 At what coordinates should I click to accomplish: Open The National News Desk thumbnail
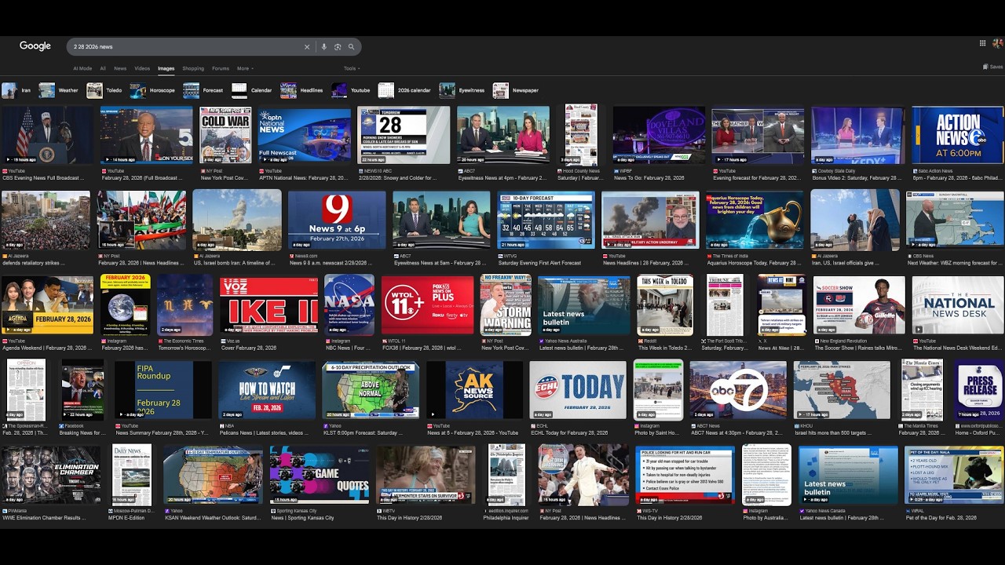[x=958, y=305]
